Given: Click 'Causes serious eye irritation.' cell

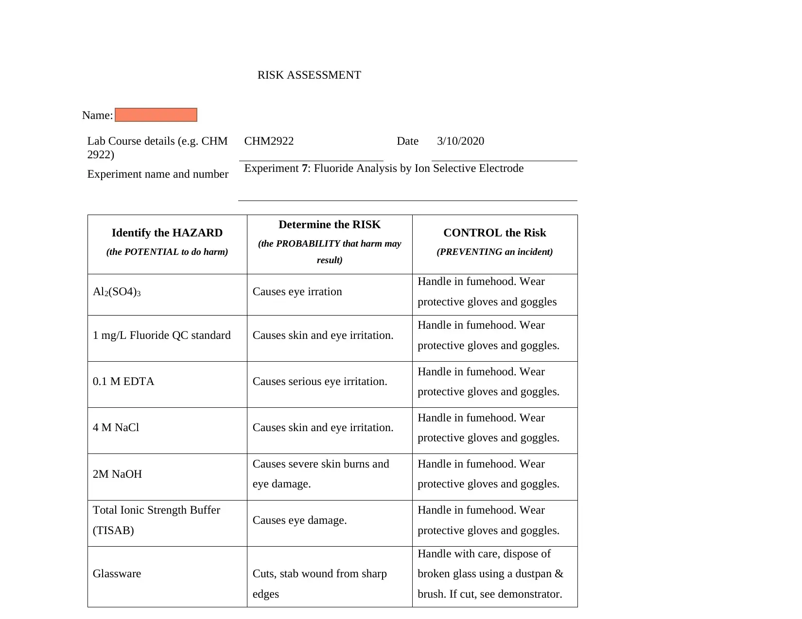Looking at the screenshot, I should pos(330,385).
